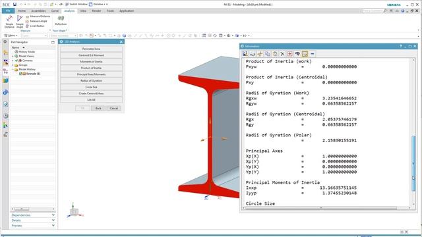Viewport: 422px width, 237px height.
Task: Switch to the Home ribbon tab
Action: pyautogui.click(x=22, y=11)
